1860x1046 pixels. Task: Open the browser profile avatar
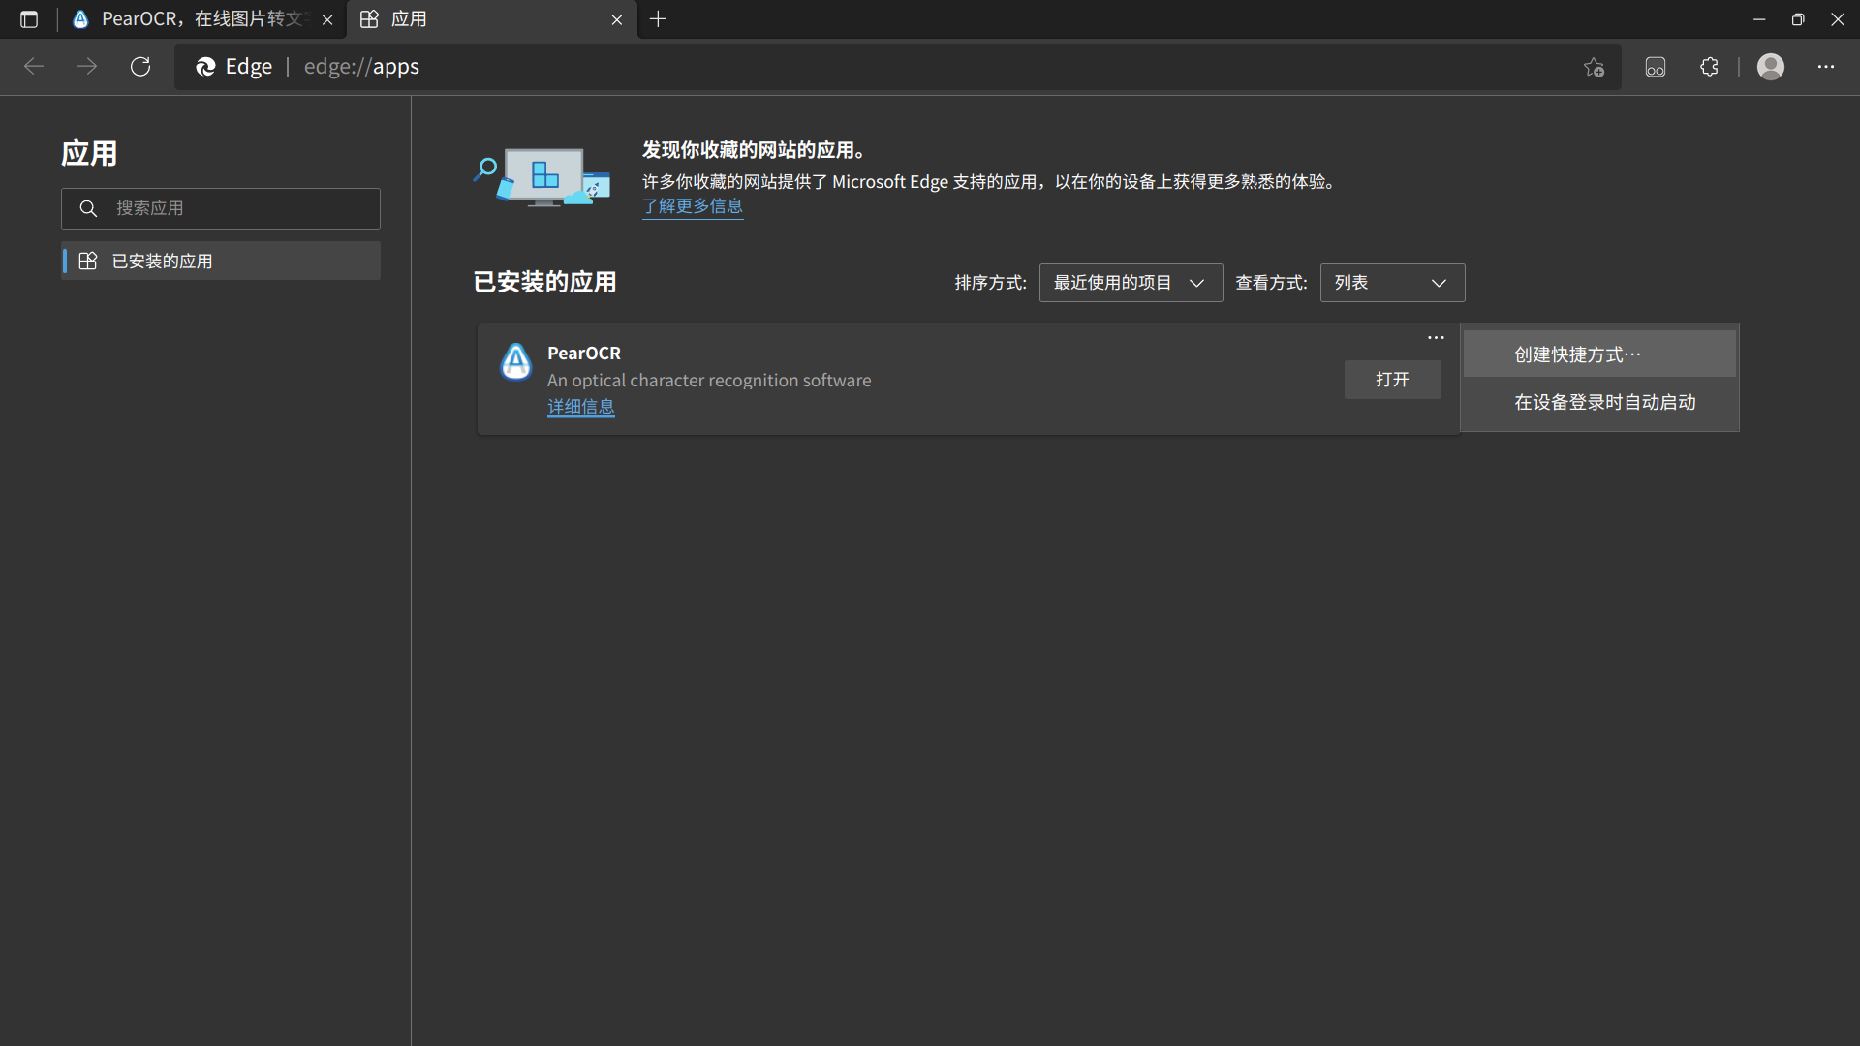click(1771, 67)
